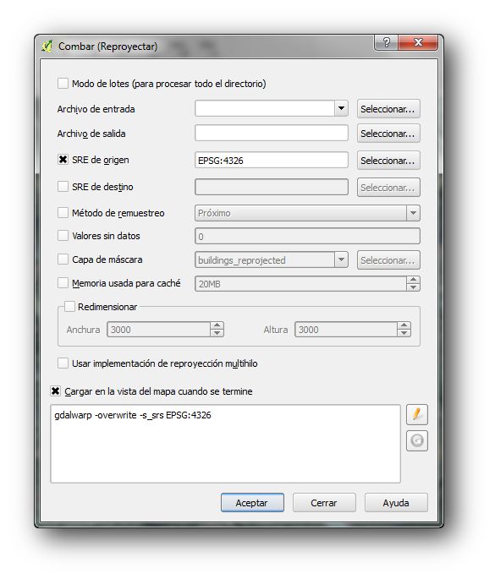Click Seleccionar button for SRE de origen
Screen dimensions: 495x579
pos(388,161)
